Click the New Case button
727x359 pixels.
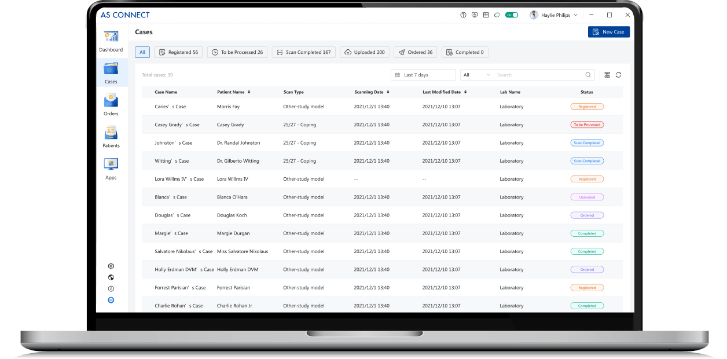point(608,32)
